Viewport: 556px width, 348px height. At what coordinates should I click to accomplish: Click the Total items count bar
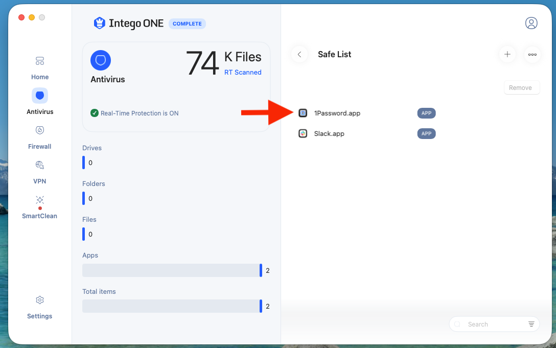coord(172,306)
